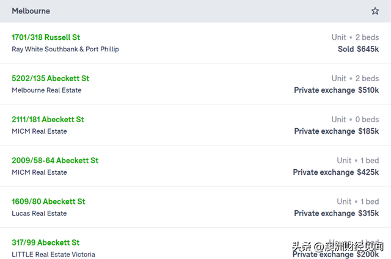Click LITTLE Real Estate Victoria agency
Image resolution: width=391 pixels, height=259 pixels.
point(53,254)
